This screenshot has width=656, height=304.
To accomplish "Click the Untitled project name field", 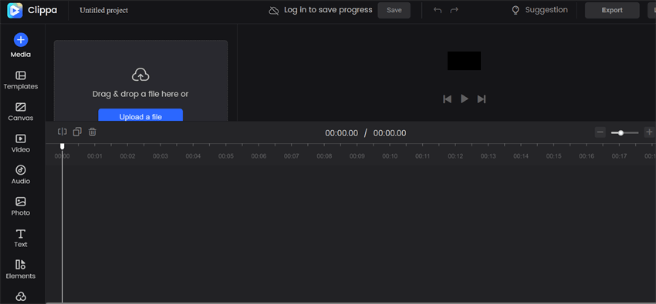I will (x=104, y=11).
